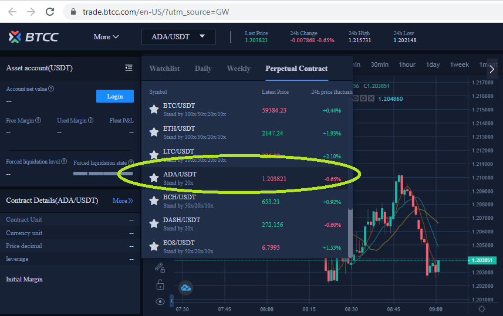Click help icon beside Free Margin
Image resolution: width=503 pixels, height=316 pixels.
[38, 120]
